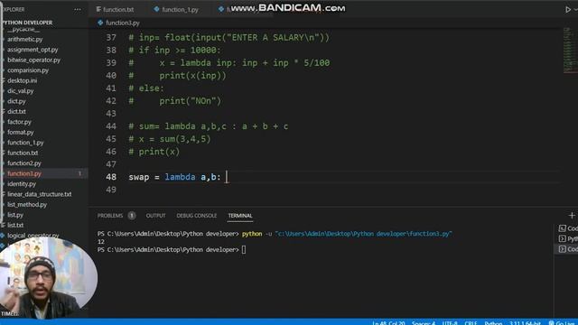
Task: Click line number 49 in gutter
Action: coord(111,190)
